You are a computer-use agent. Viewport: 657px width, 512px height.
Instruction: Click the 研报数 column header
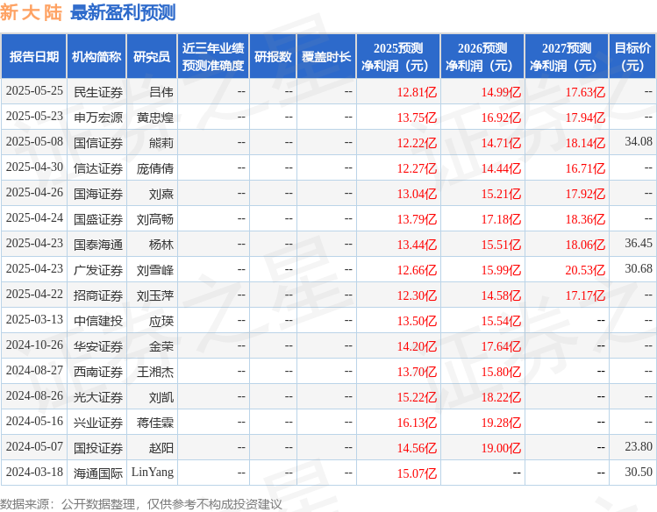click(273, 56)
